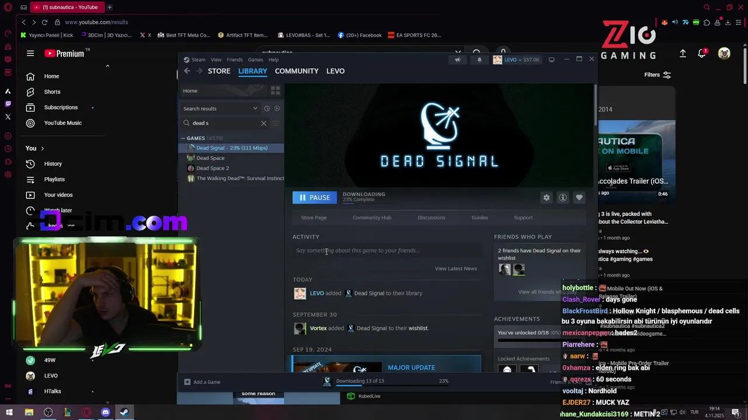Go forward with Steam's forward arrow
This screenshot has height=420, width=748.
199,71
